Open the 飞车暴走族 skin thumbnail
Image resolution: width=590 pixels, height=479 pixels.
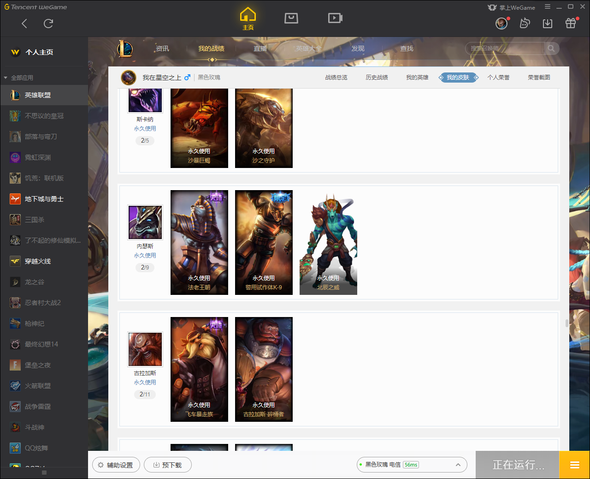[x=199, y=369]
